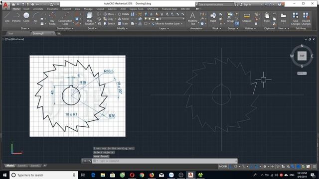Select the Polyline tool
This screenshot has height=179, width=319.
click(x=16, y=17)
